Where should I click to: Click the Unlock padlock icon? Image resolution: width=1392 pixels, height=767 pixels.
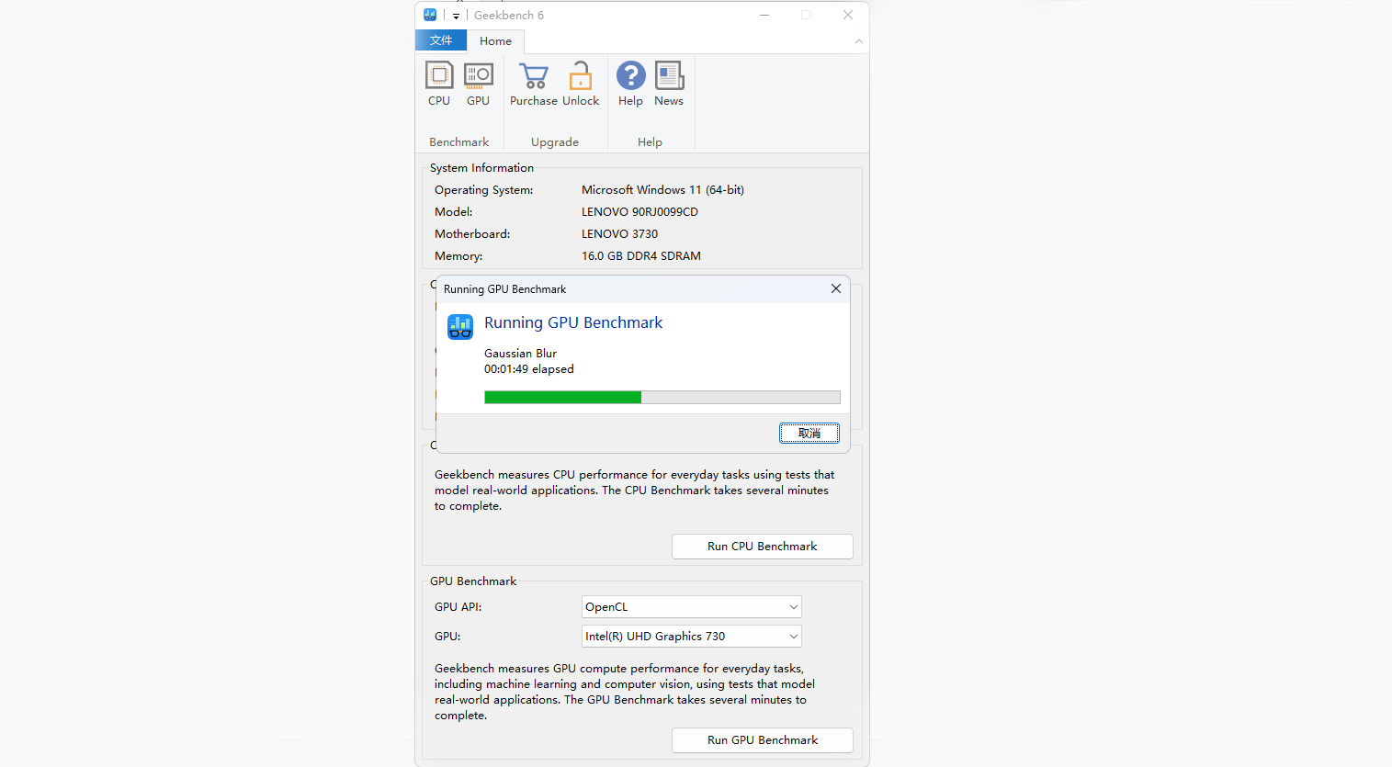click(581, 83)
